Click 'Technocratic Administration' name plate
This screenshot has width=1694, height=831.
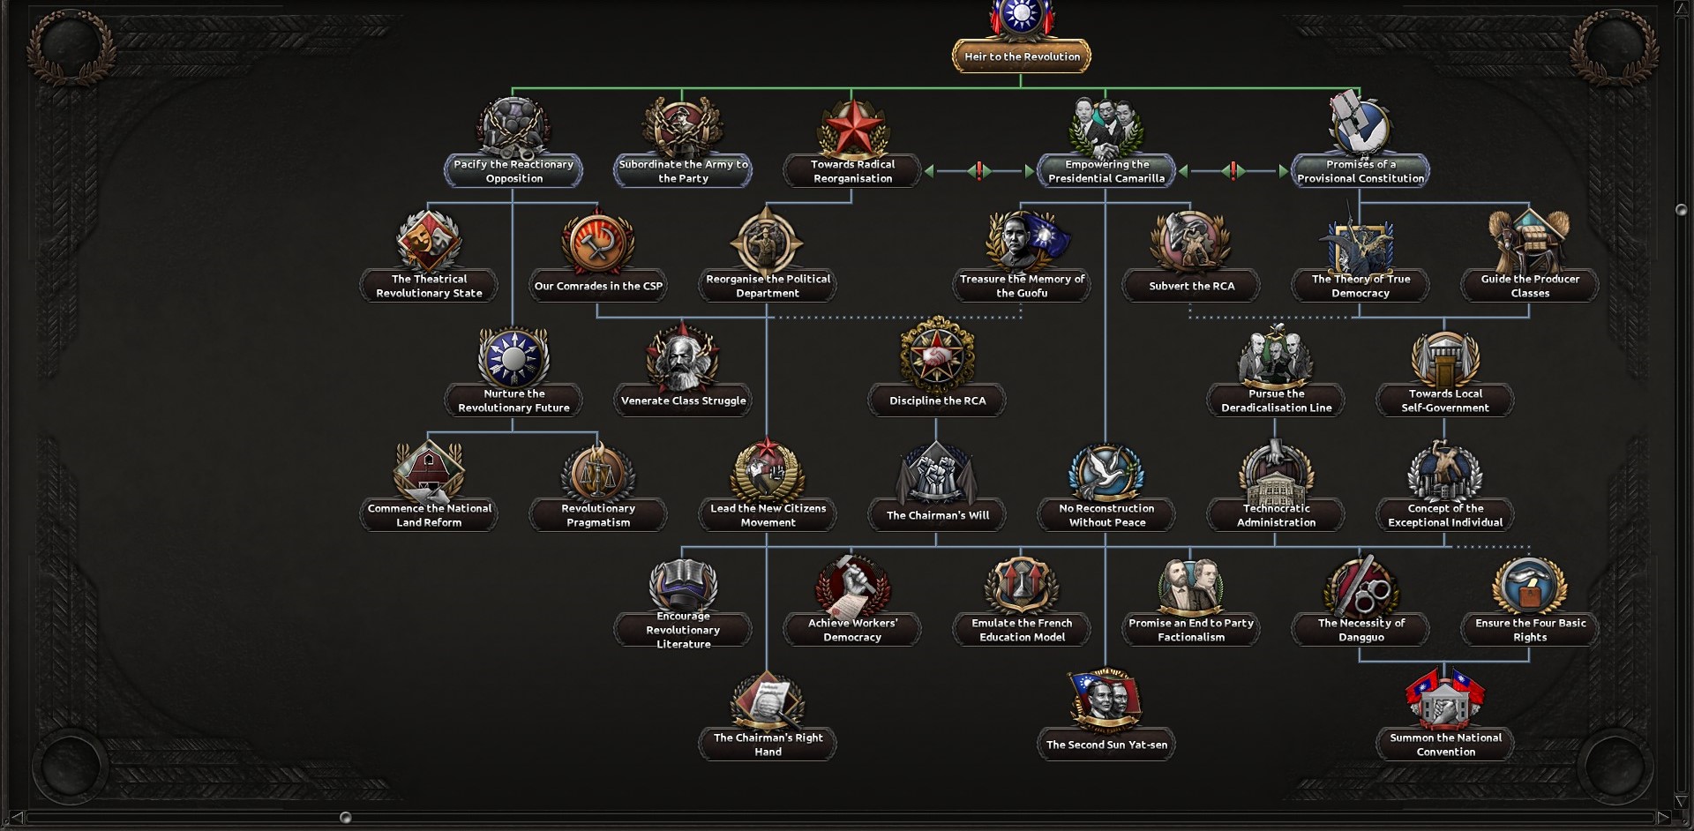(x=1276, y=515)
